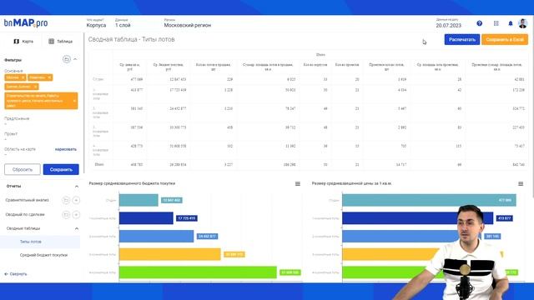Image resolution: width=534 pixels, height=300 pixels.
Task: Click the green bar in budget chart
Action: (x=198, y=272)
